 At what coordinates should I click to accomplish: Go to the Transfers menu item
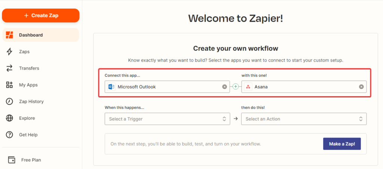click(29, 68)
